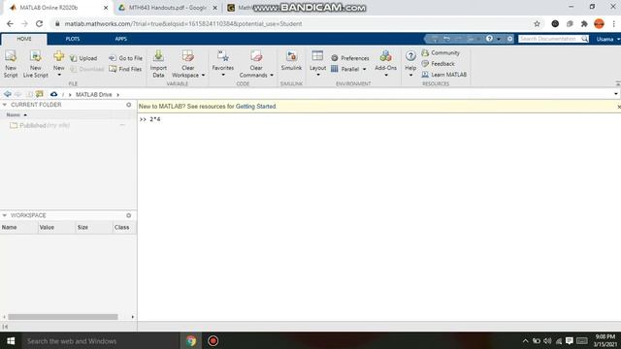The image size is (621, 349).
Task: Go back in folder navigation
Action: pyautogui.click(x=7, y=94)
